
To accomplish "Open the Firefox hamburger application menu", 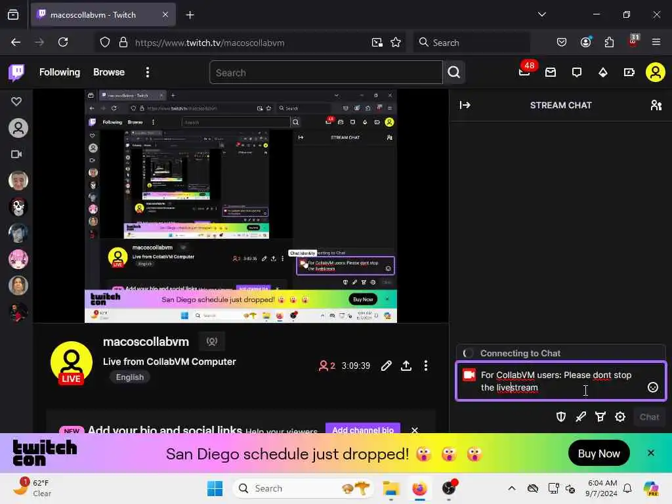I will coord(656,43).
